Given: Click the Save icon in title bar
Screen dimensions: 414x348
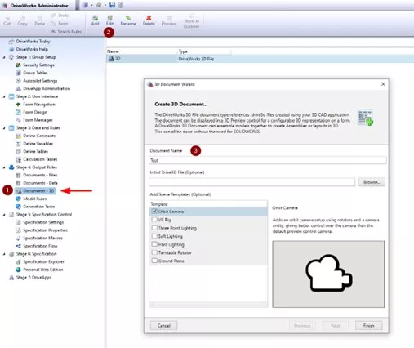Looking at the screenshot, I should pyautogui.click(x=112, y=5).
